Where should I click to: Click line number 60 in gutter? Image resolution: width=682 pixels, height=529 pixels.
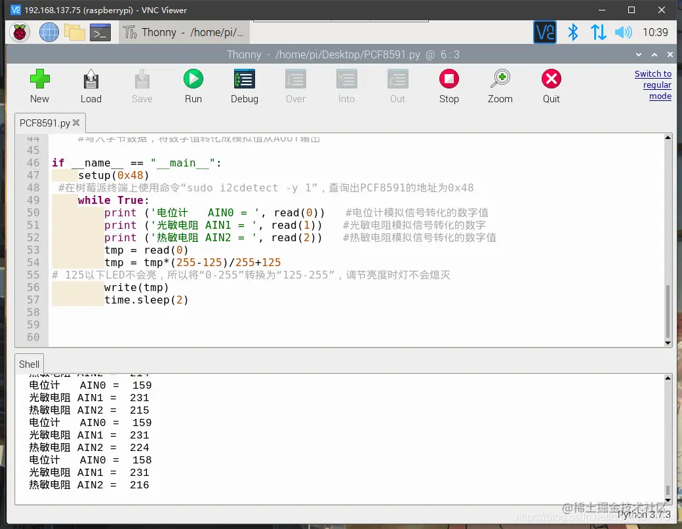pyautogui.click(x=33, y=337)
